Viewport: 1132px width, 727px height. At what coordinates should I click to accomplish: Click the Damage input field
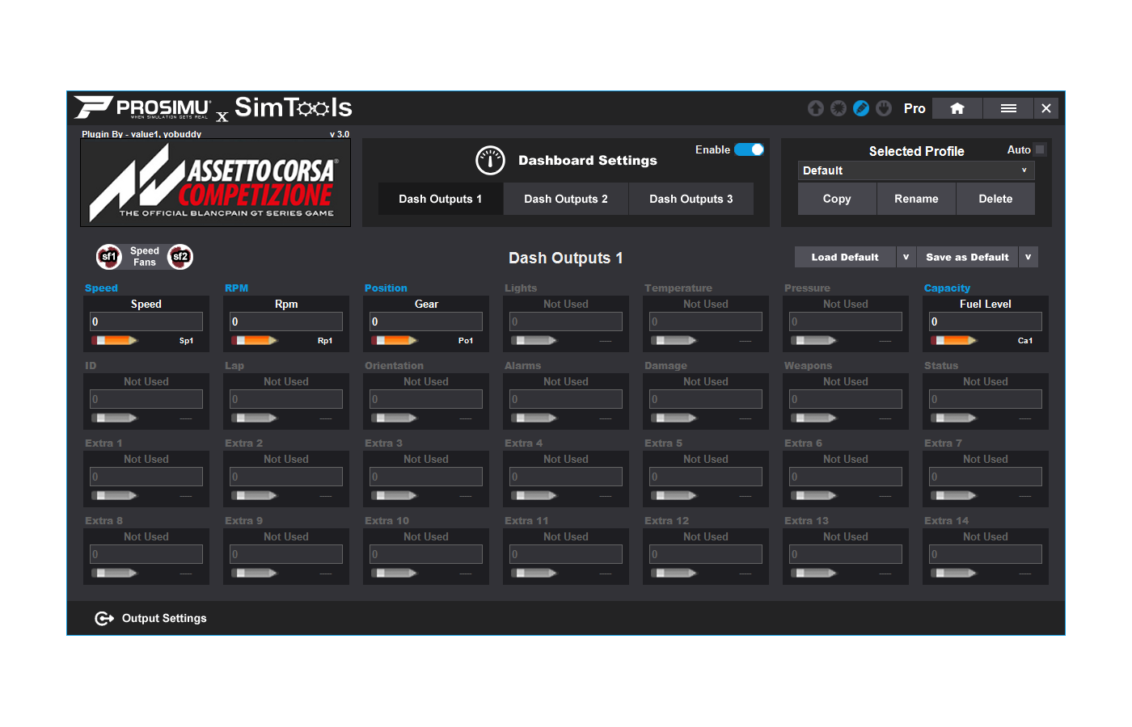pos(706,399)
